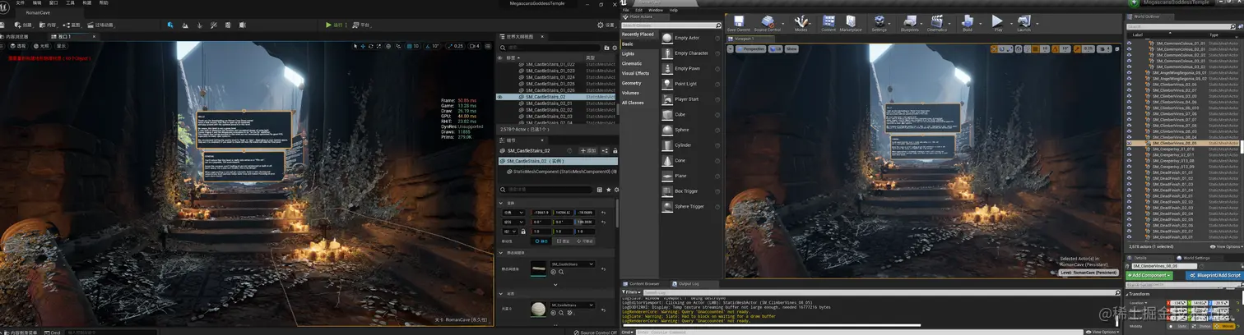Open the Edit menu in the UE4 window

click(x=638, y=10)
